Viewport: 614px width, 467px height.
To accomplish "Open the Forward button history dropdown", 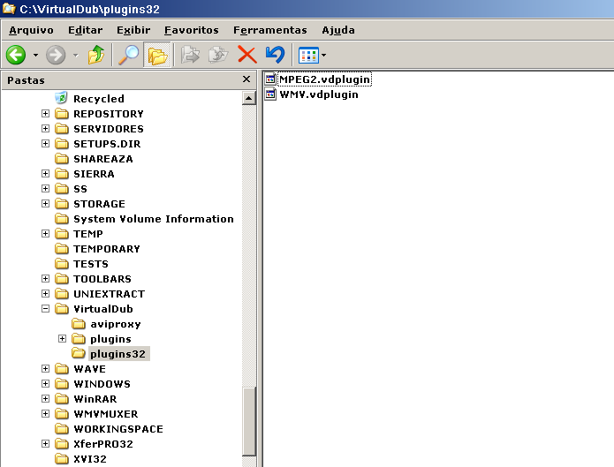I will [x=76, y=56].
